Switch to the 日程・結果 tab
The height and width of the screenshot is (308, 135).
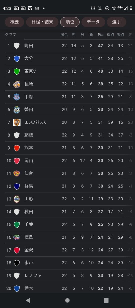[x=42, y=22]
